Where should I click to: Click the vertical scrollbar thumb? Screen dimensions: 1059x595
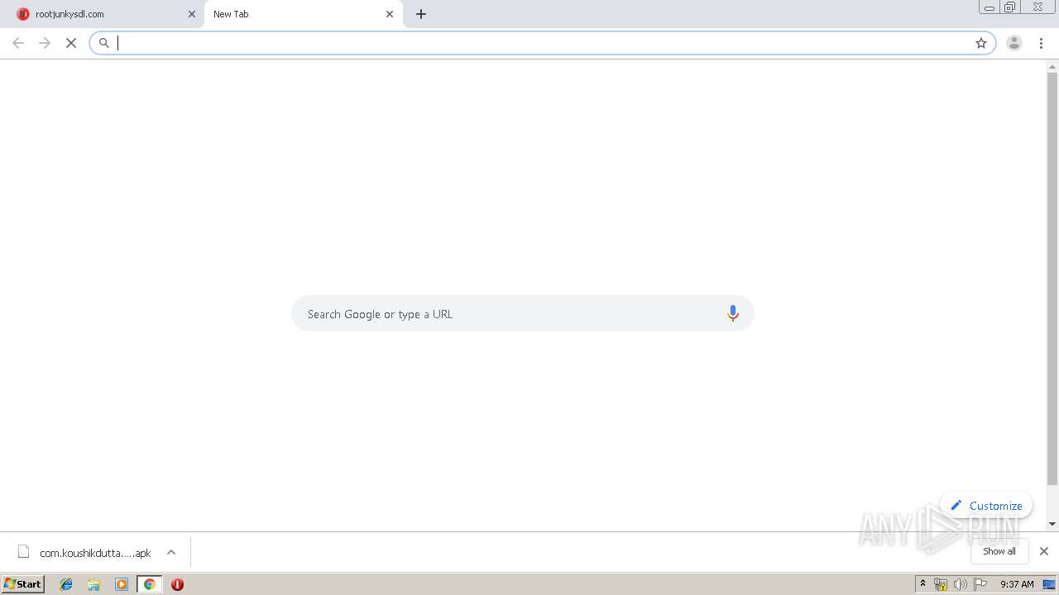point(1052,278)
